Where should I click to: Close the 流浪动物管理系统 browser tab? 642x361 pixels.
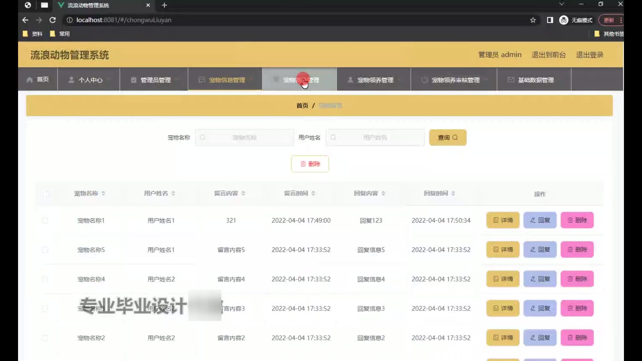148,5
